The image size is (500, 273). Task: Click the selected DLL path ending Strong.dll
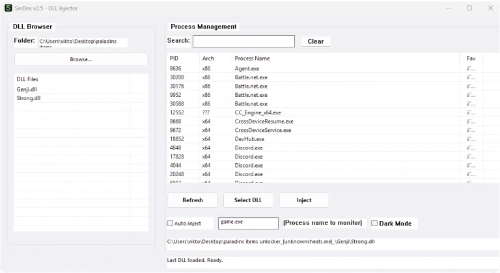point(271,241)
